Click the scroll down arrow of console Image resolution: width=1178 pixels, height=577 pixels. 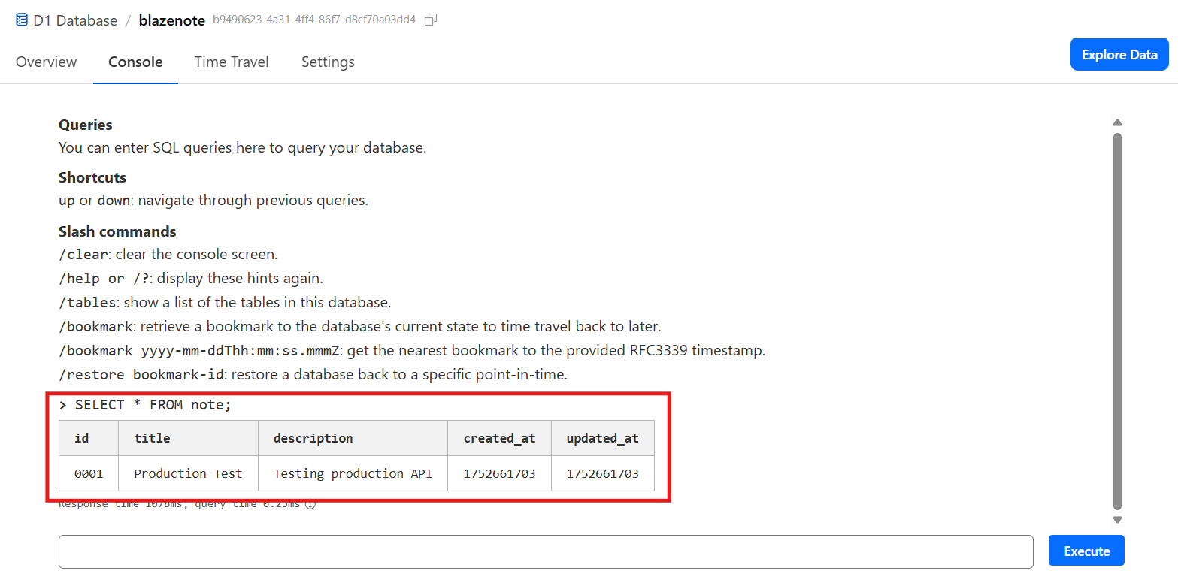[1117, 519]
